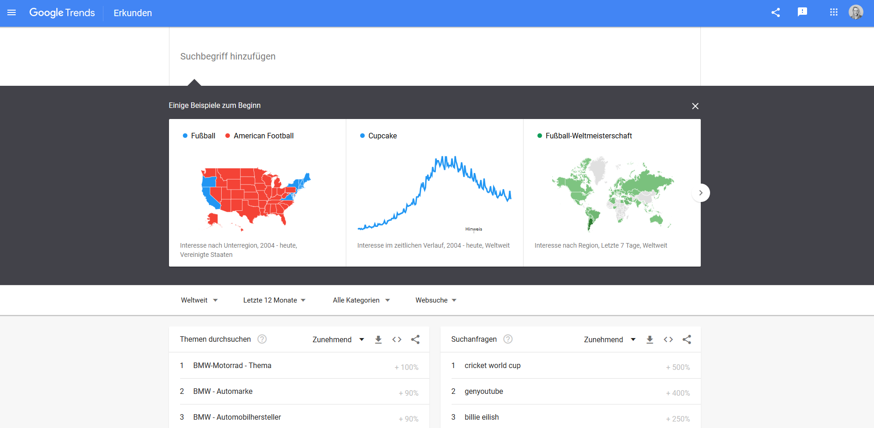
Task: Click the + 400% value for genyoutube
Action: [678, 393]
